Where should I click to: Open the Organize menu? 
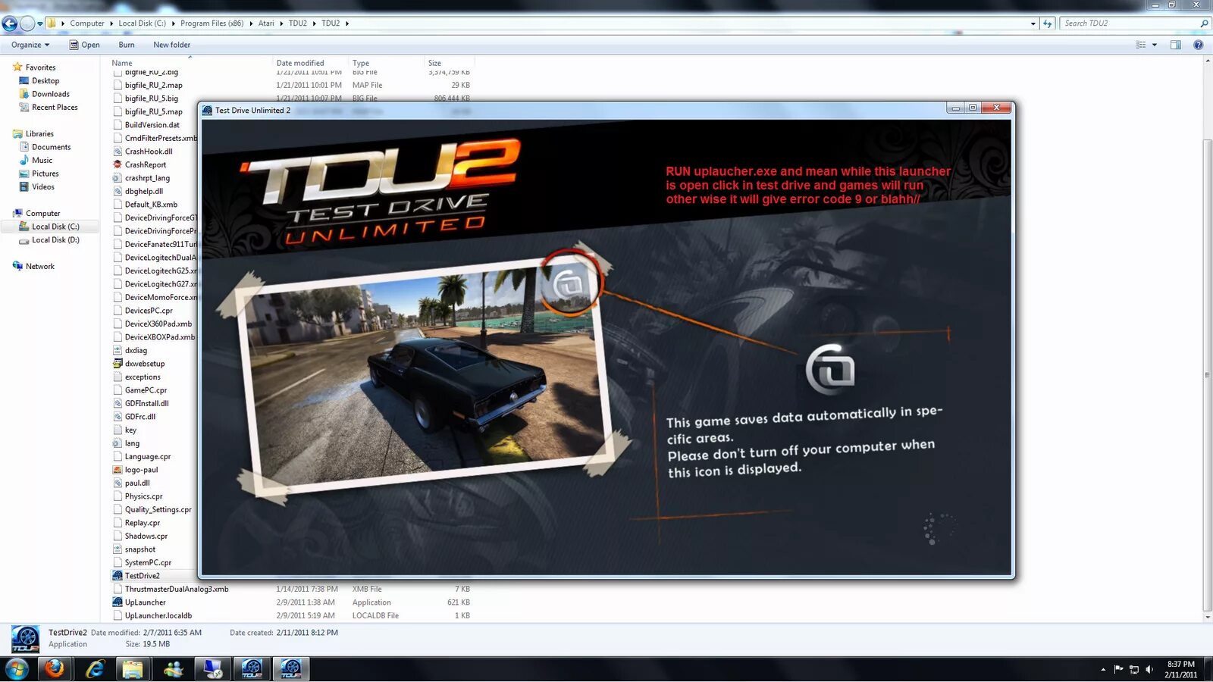pyautogui.click(x=30, y=45)
